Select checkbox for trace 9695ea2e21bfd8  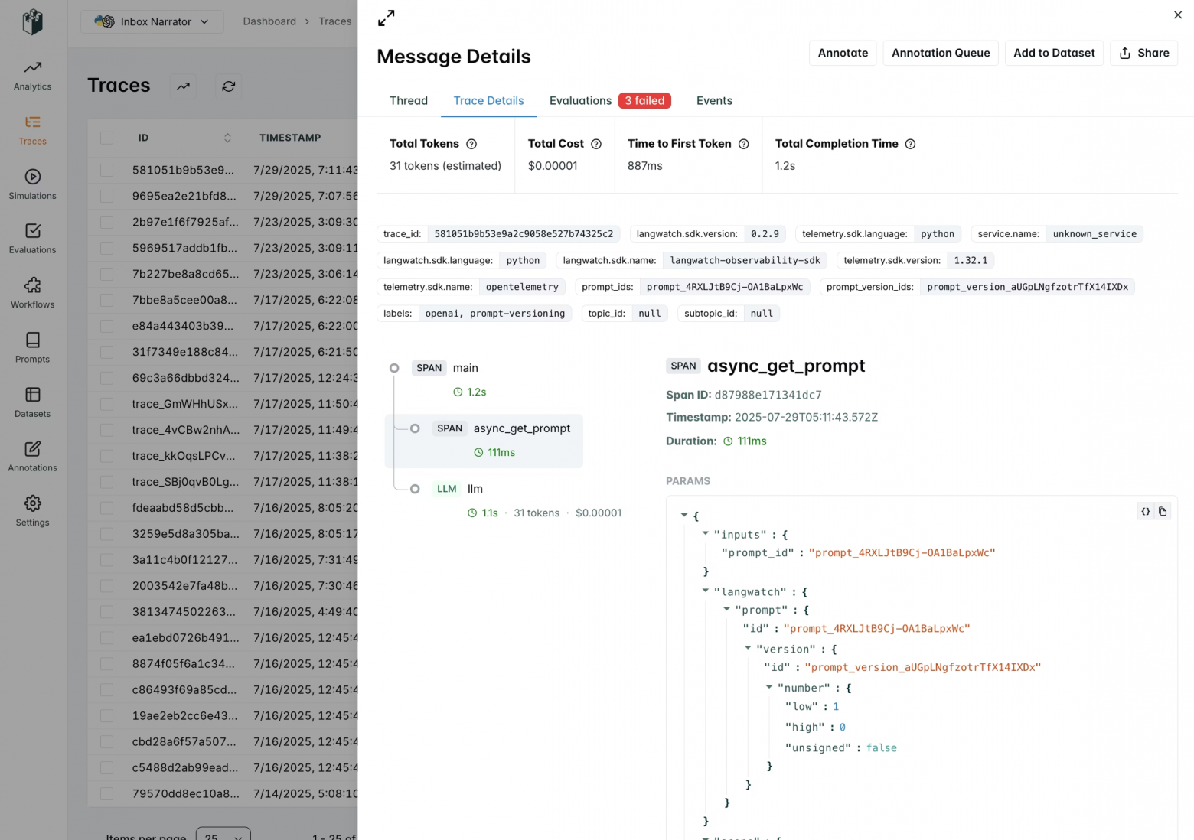106,196
